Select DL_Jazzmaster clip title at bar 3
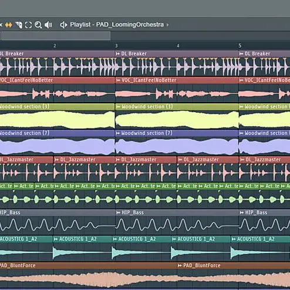 pos(139,160)
